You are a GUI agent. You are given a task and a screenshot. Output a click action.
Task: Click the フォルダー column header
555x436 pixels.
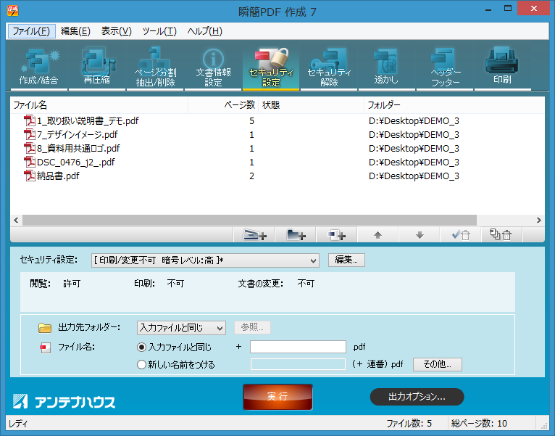(454, 105)
